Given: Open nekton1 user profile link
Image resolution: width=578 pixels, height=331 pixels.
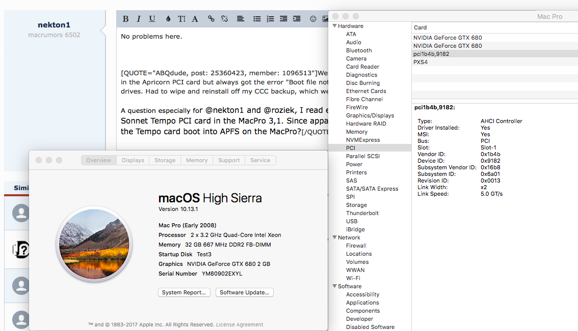Looking at the screenshot, I should (x=54, y=24).
